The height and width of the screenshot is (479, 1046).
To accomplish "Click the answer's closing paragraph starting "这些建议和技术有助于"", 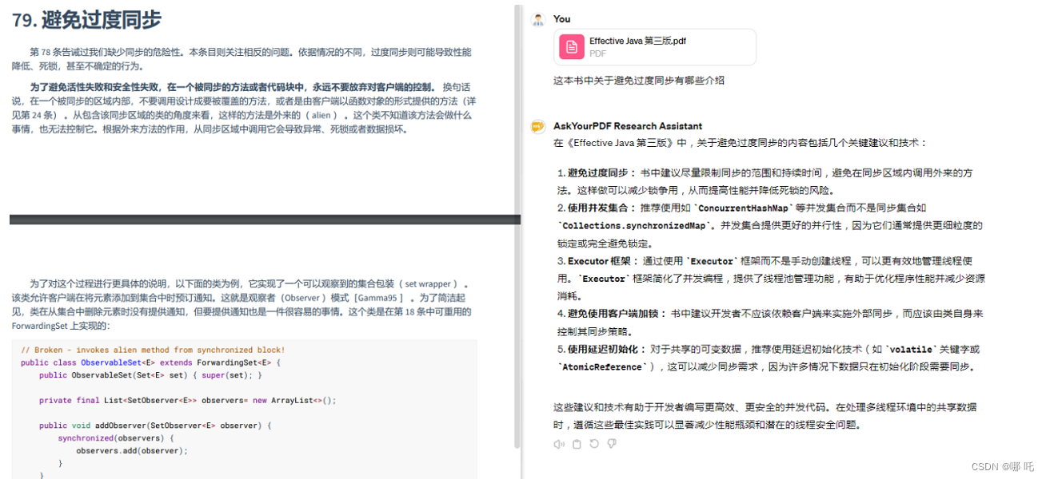I will click(x=765, y=416).
